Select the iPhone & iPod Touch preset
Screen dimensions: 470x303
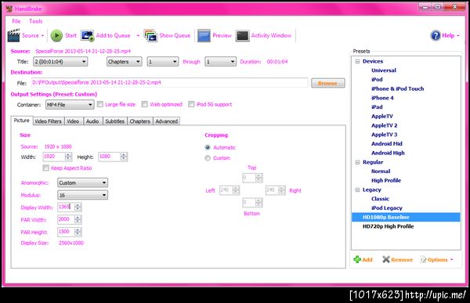pos(397,88)
